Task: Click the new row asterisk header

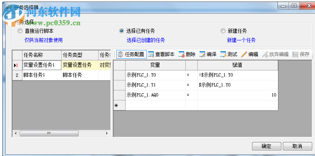Action: coord(119,105)
